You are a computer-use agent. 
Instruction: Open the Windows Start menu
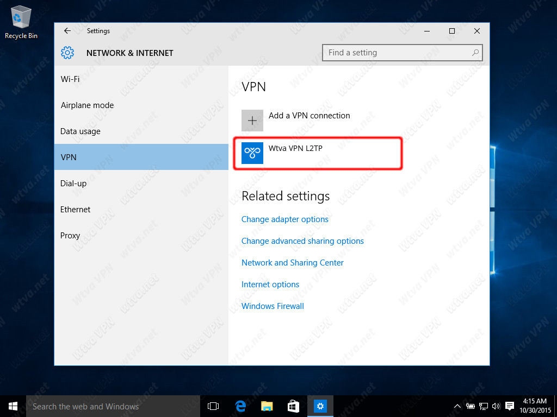point(13,406)
